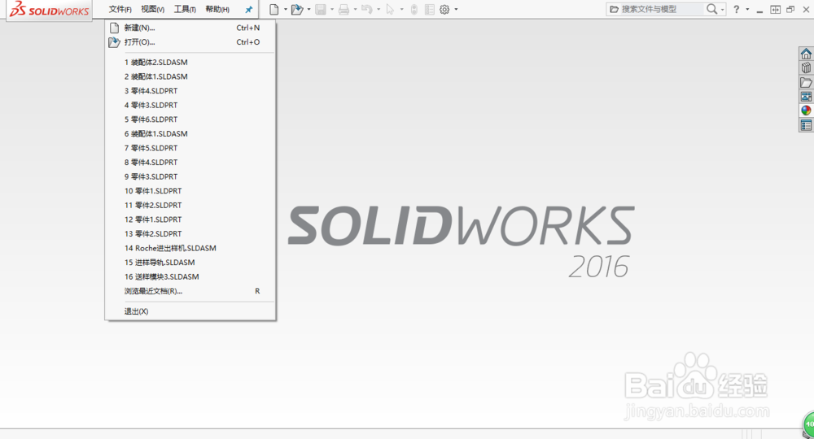Open recent file 6 装配体1.SLDASM
Viewport: 814px width, 439px height.
coord(190,133)
